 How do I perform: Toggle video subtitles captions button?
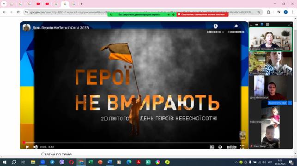[x=212, y=147]
